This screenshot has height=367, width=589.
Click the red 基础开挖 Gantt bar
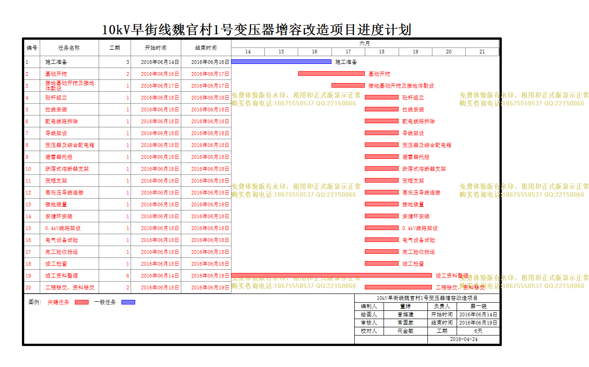click(331, 73)
